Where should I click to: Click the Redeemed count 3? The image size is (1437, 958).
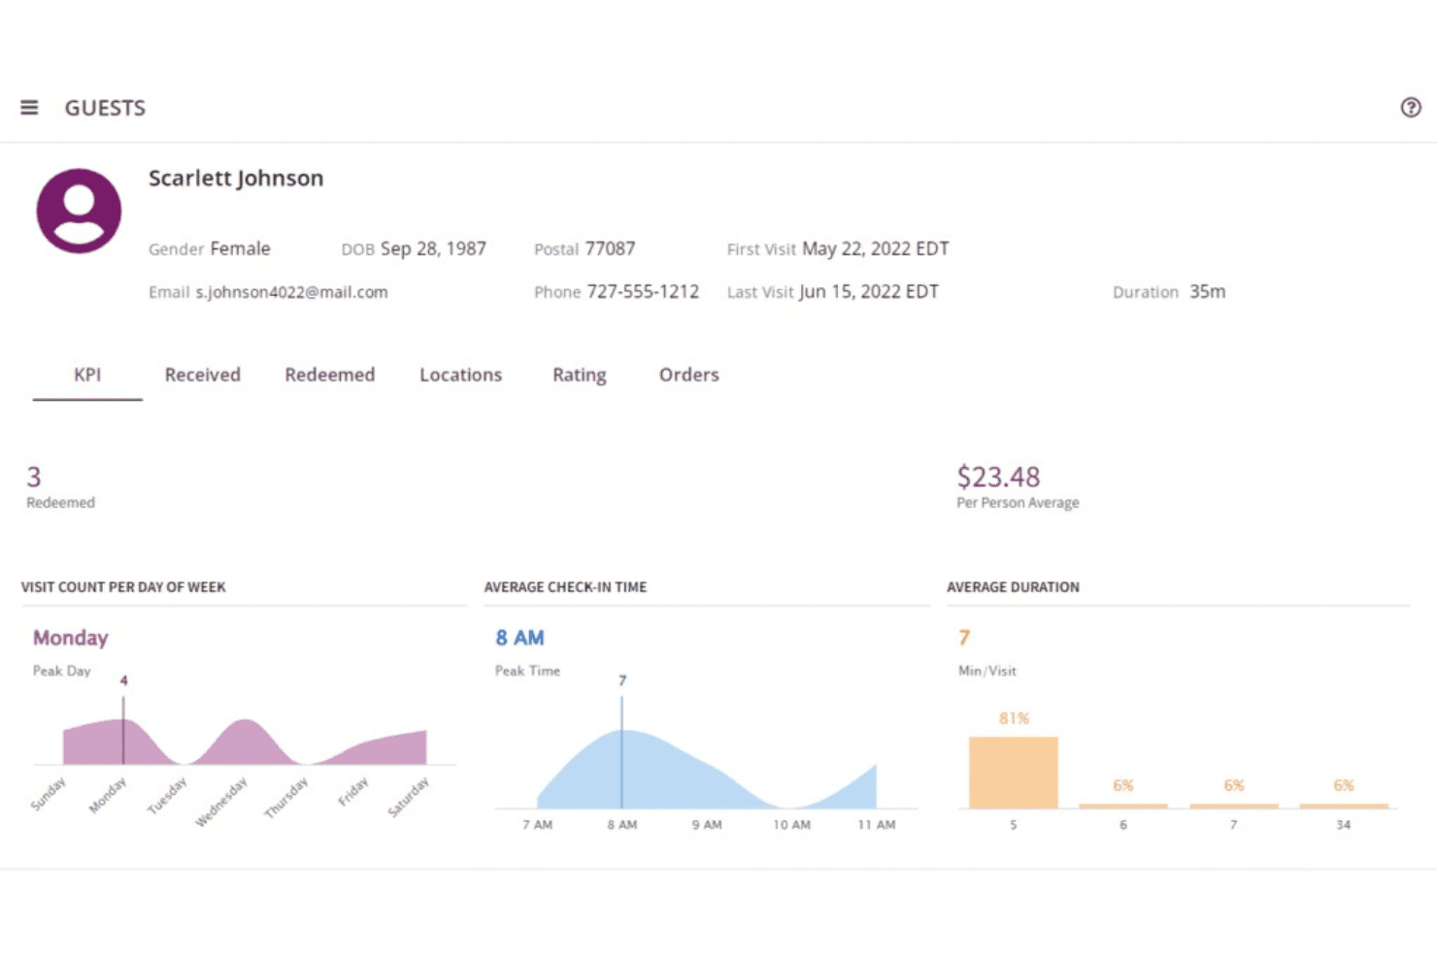pos(34,477)
